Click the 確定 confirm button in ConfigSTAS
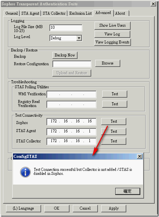 pos(128,191)
